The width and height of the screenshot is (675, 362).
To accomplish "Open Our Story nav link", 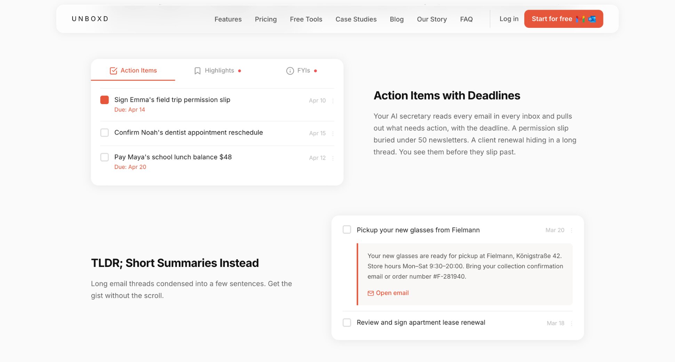I will click(432, 19).
